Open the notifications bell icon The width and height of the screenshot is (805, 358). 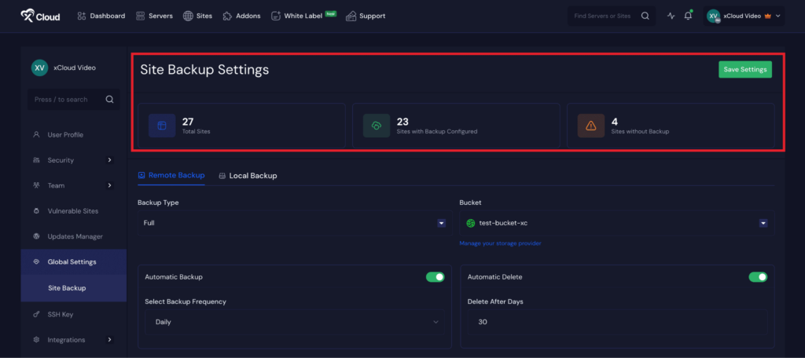coord(688,16)
